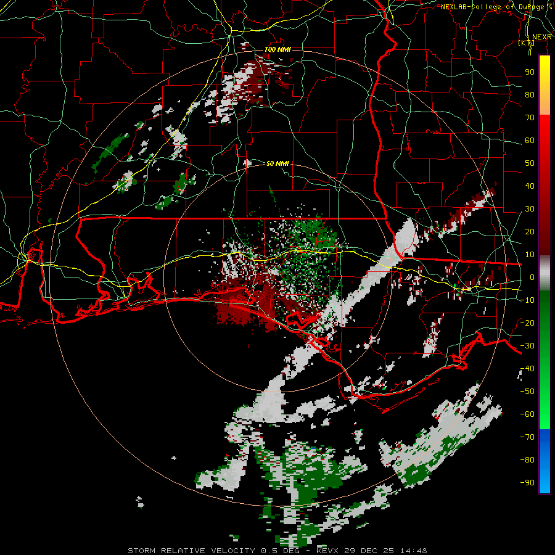The width and height of the screenshot is (555, 555).
Task: Click the "-90" value on velocity scale
Action: pyautogui.click(x=527, y=483)
